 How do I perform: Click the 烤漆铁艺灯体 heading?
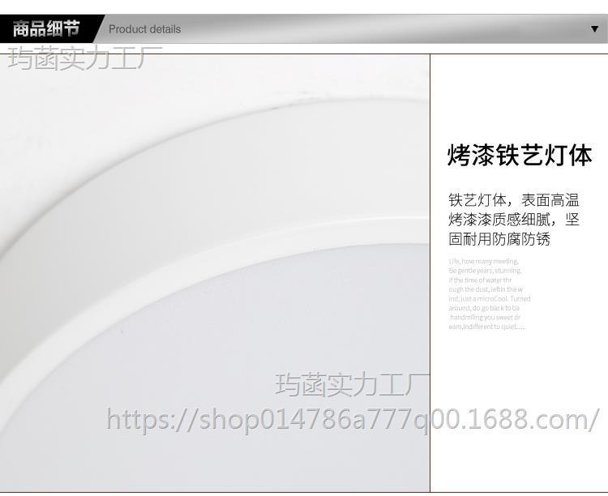(x=520, y=156)
